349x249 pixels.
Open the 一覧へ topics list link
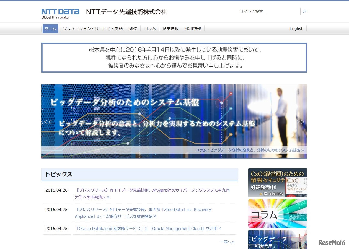227,242
